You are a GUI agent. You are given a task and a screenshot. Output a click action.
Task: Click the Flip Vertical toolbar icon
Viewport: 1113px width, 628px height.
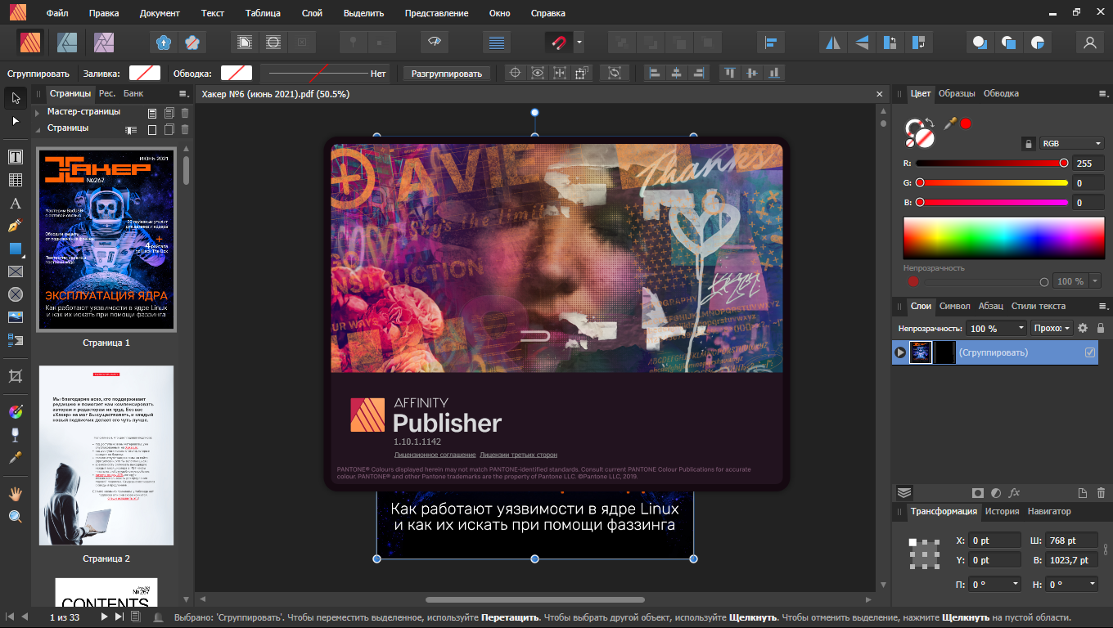(862, 42)
